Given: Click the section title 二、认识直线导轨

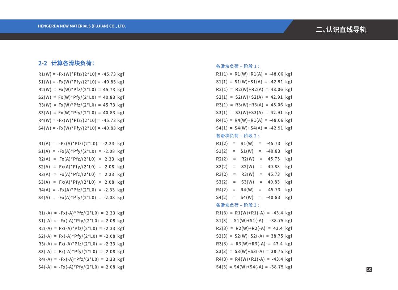Looking at the screenshot, I should [x=341, y=30].
